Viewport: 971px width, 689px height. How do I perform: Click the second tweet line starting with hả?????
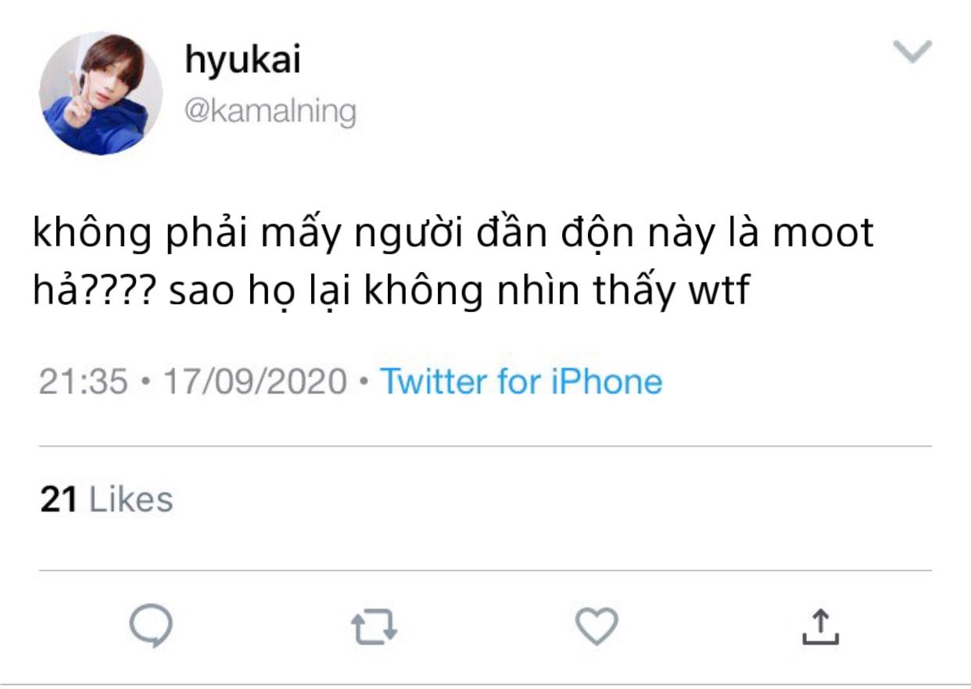point(392,292)
